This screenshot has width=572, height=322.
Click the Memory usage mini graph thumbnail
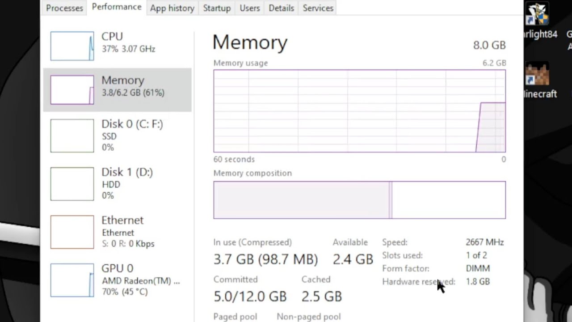72,90
